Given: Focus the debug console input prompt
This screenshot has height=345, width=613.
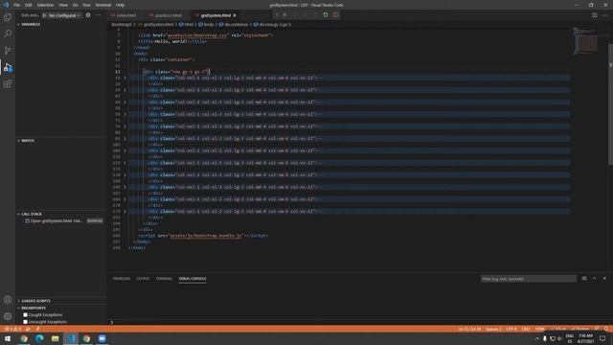Looking at the screenshot, I should point(360,322).
